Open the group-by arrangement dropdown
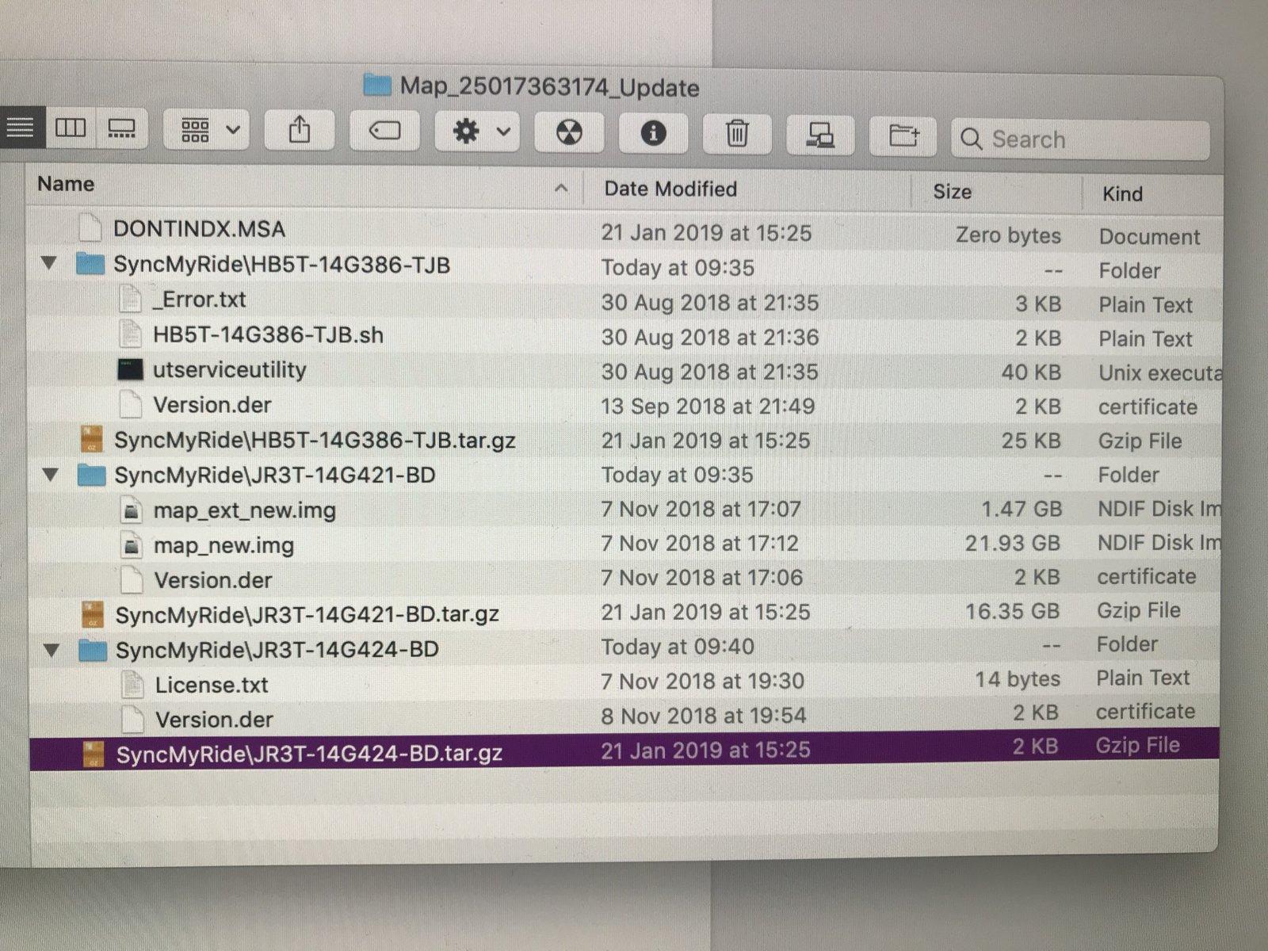The image size is (1268, 951). 208,129
